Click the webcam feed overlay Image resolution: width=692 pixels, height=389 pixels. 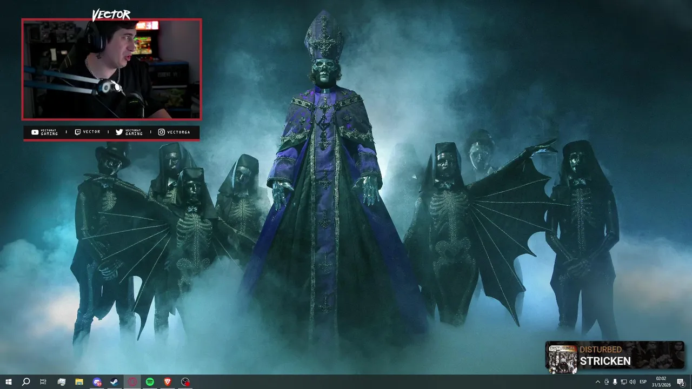click(x=111, y=69)
